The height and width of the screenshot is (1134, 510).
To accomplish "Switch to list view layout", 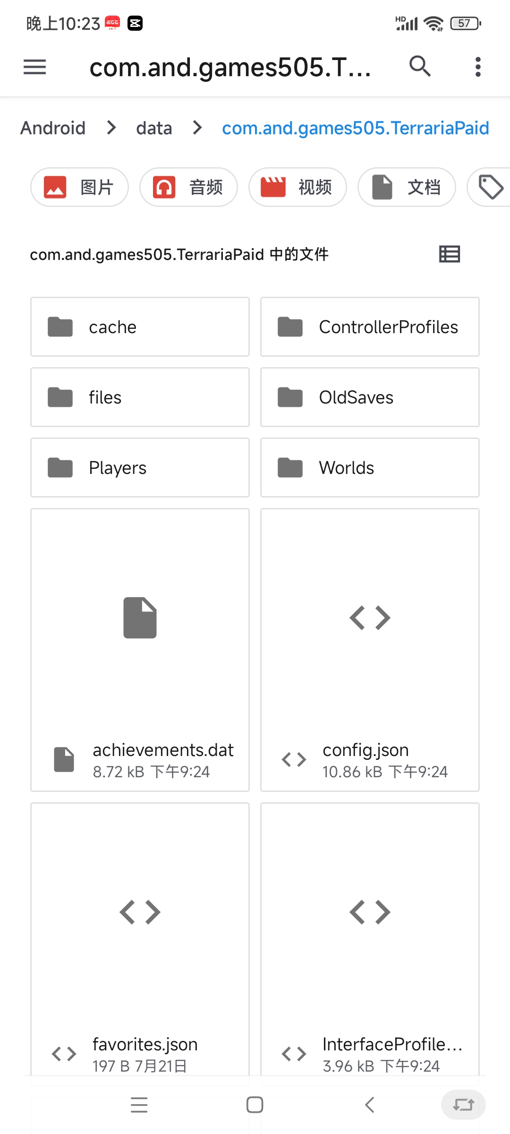I will pyautogui.click(x=449, y=254).
